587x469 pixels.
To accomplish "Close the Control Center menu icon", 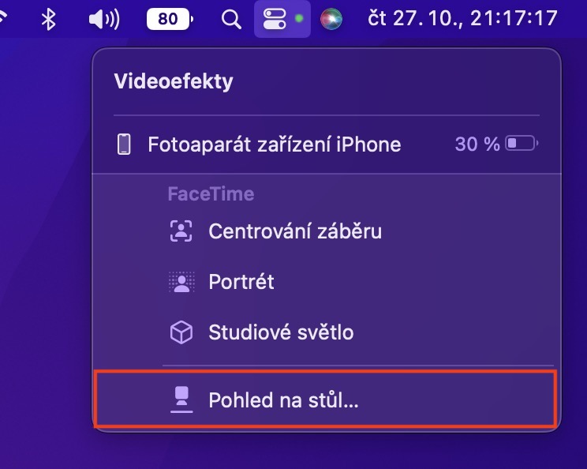I will (275, 19).
